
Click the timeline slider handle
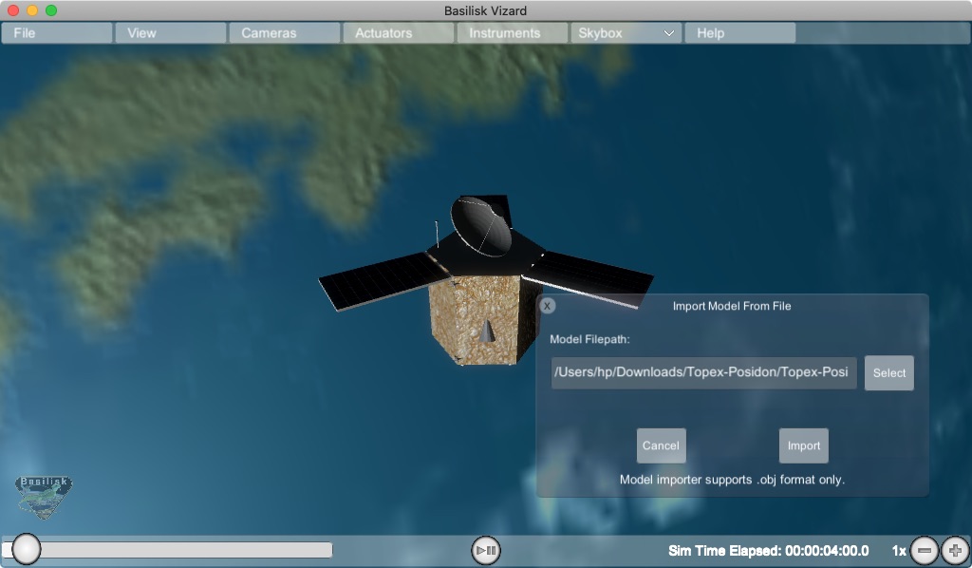pyautogui.click(x=26, y=549)
